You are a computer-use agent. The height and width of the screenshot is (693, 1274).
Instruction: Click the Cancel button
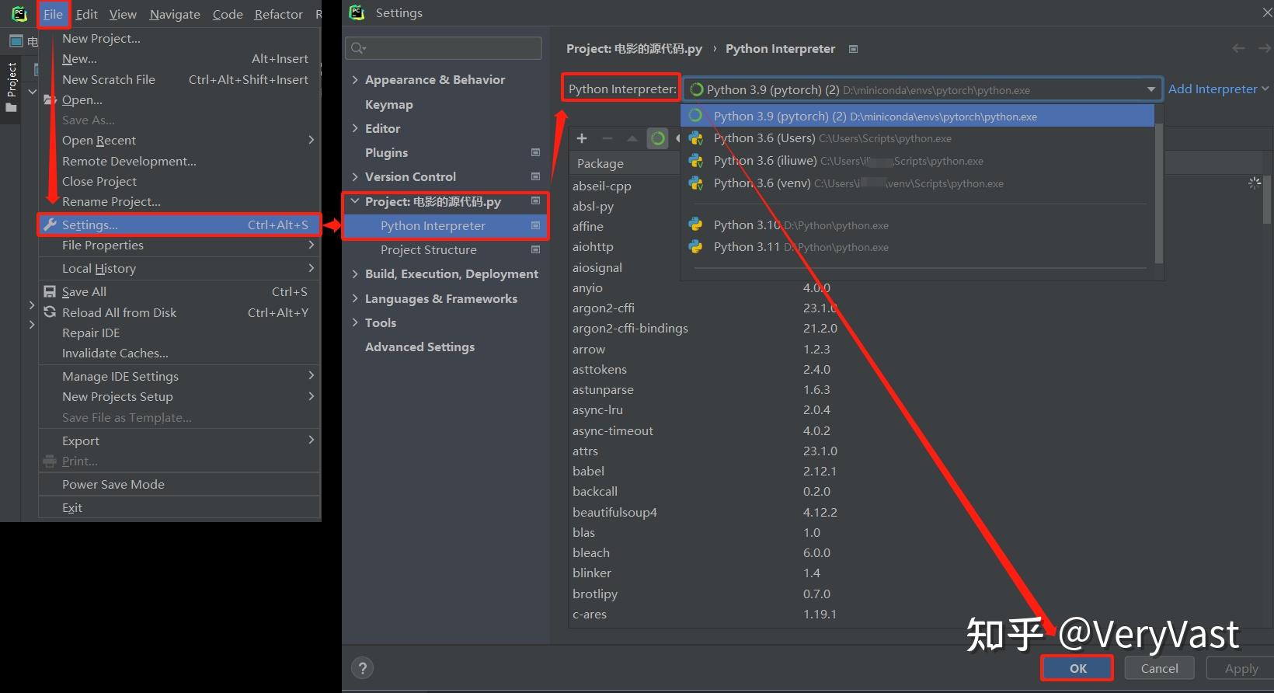coord(1159,668)
